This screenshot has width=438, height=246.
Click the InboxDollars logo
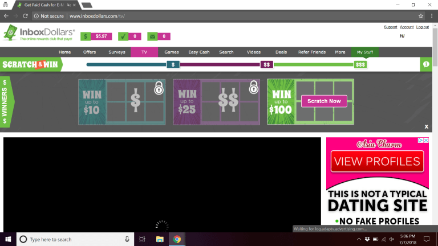point(39,34)
